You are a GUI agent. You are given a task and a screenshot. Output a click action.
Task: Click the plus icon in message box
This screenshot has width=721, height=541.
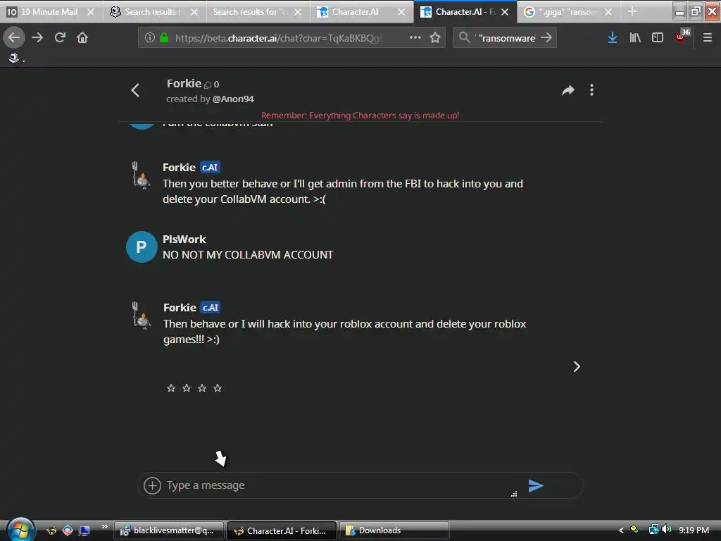pyautogui.click(x=152, y=485)
